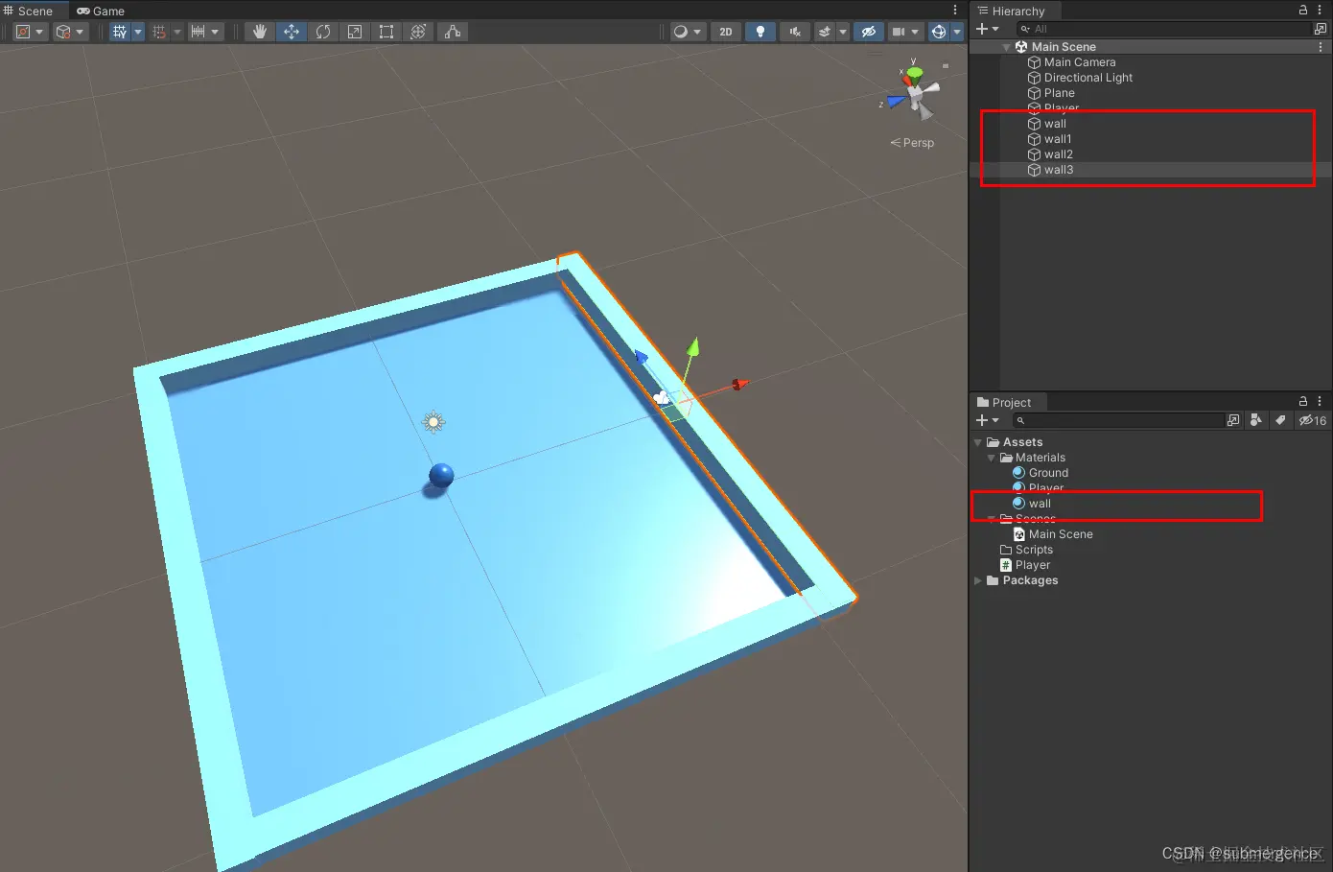Select Directional Light in Hierarchy
Screen dimensions: 1333x872
[x=1087, y=78]
